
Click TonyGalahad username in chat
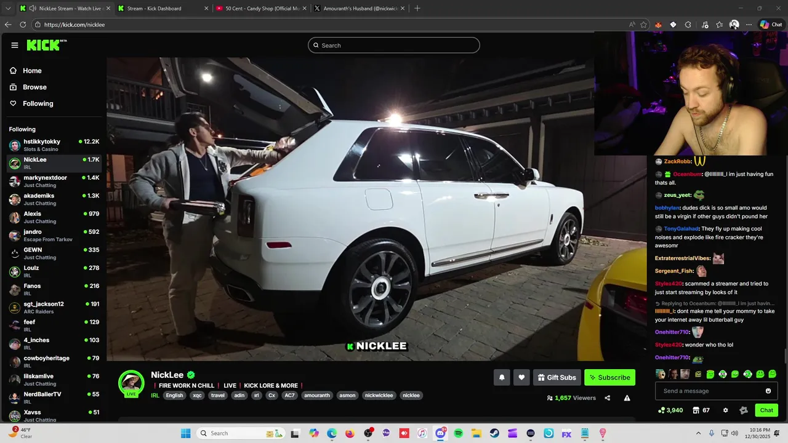point(681,229)
